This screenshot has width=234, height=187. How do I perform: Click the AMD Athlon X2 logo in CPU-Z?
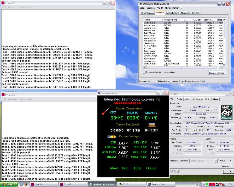click(x=227, y=112)
